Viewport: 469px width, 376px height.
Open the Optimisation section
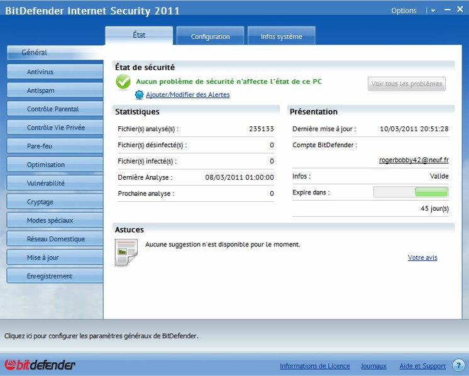pos(55,165)
